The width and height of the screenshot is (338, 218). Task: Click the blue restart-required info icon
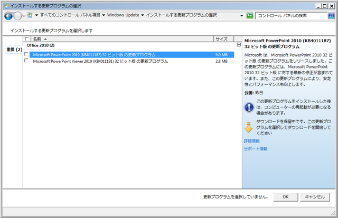(249, 107)
